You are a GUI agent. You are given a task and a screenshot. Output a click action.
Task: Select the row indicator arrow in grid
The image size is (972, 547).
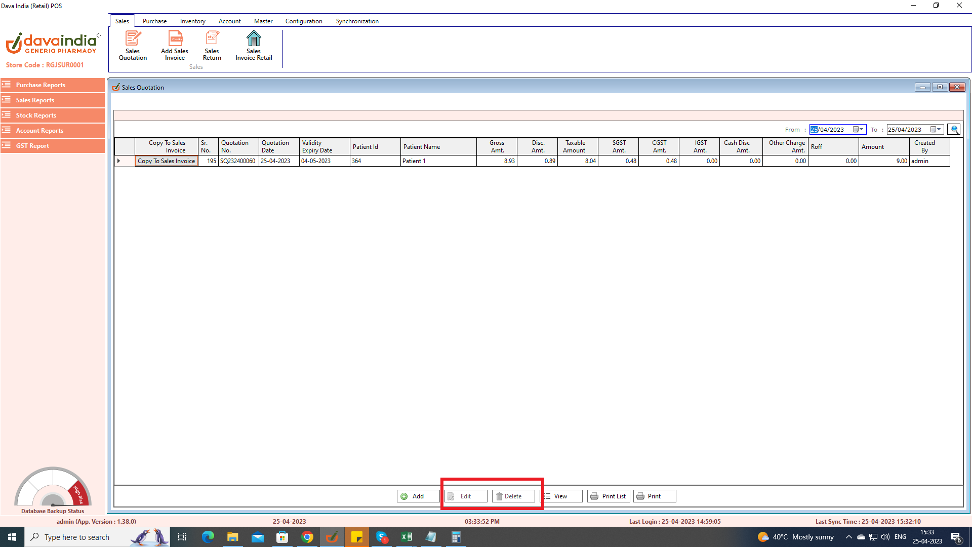point(119,161)
